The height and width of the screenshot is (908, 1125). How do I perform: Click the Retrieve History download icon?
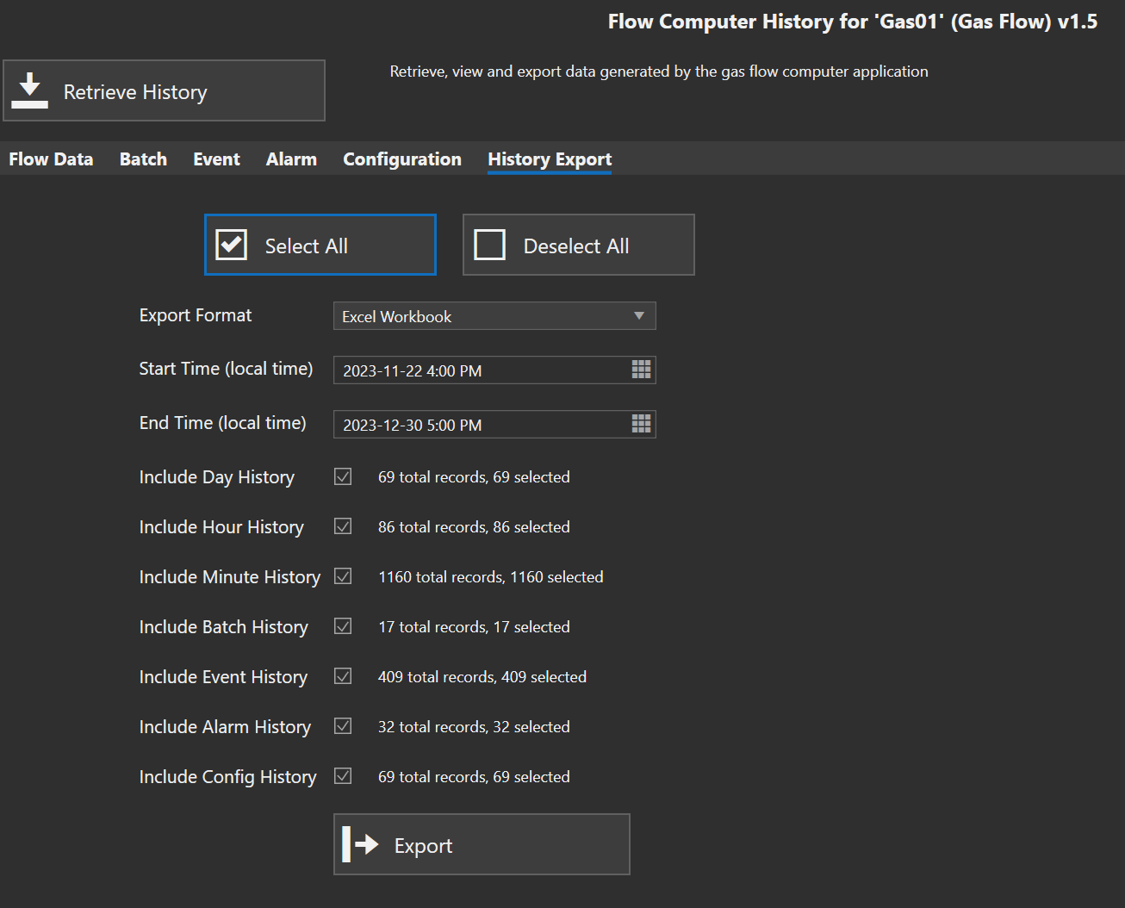coord(30,90)
